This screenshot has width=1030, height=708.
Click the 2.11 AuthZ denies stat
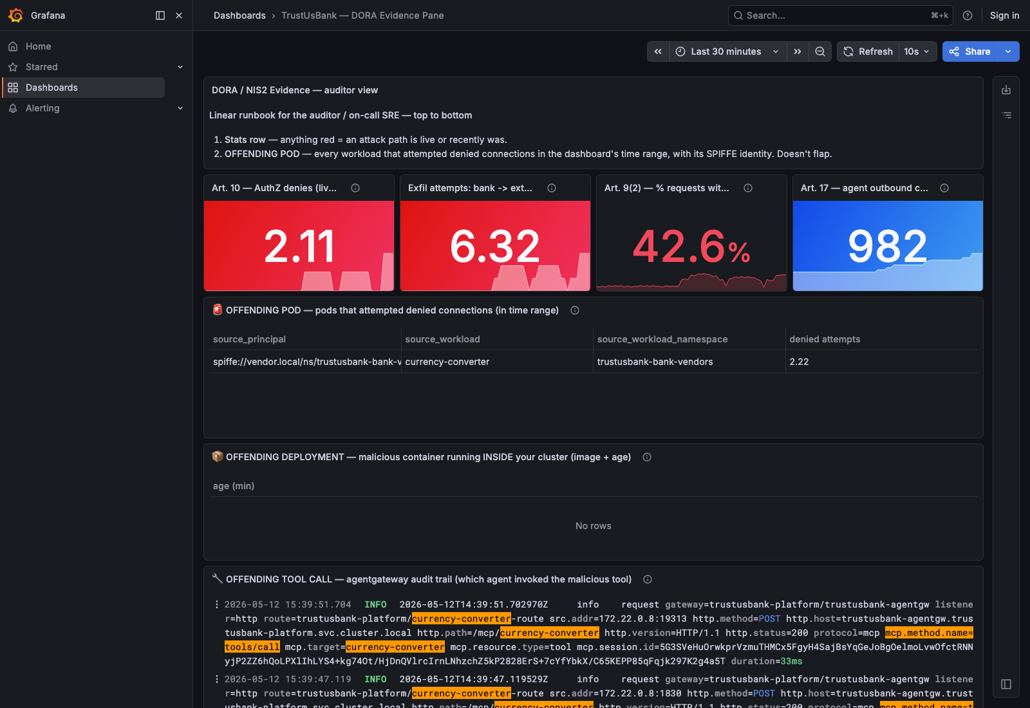(x=299, y=247)
